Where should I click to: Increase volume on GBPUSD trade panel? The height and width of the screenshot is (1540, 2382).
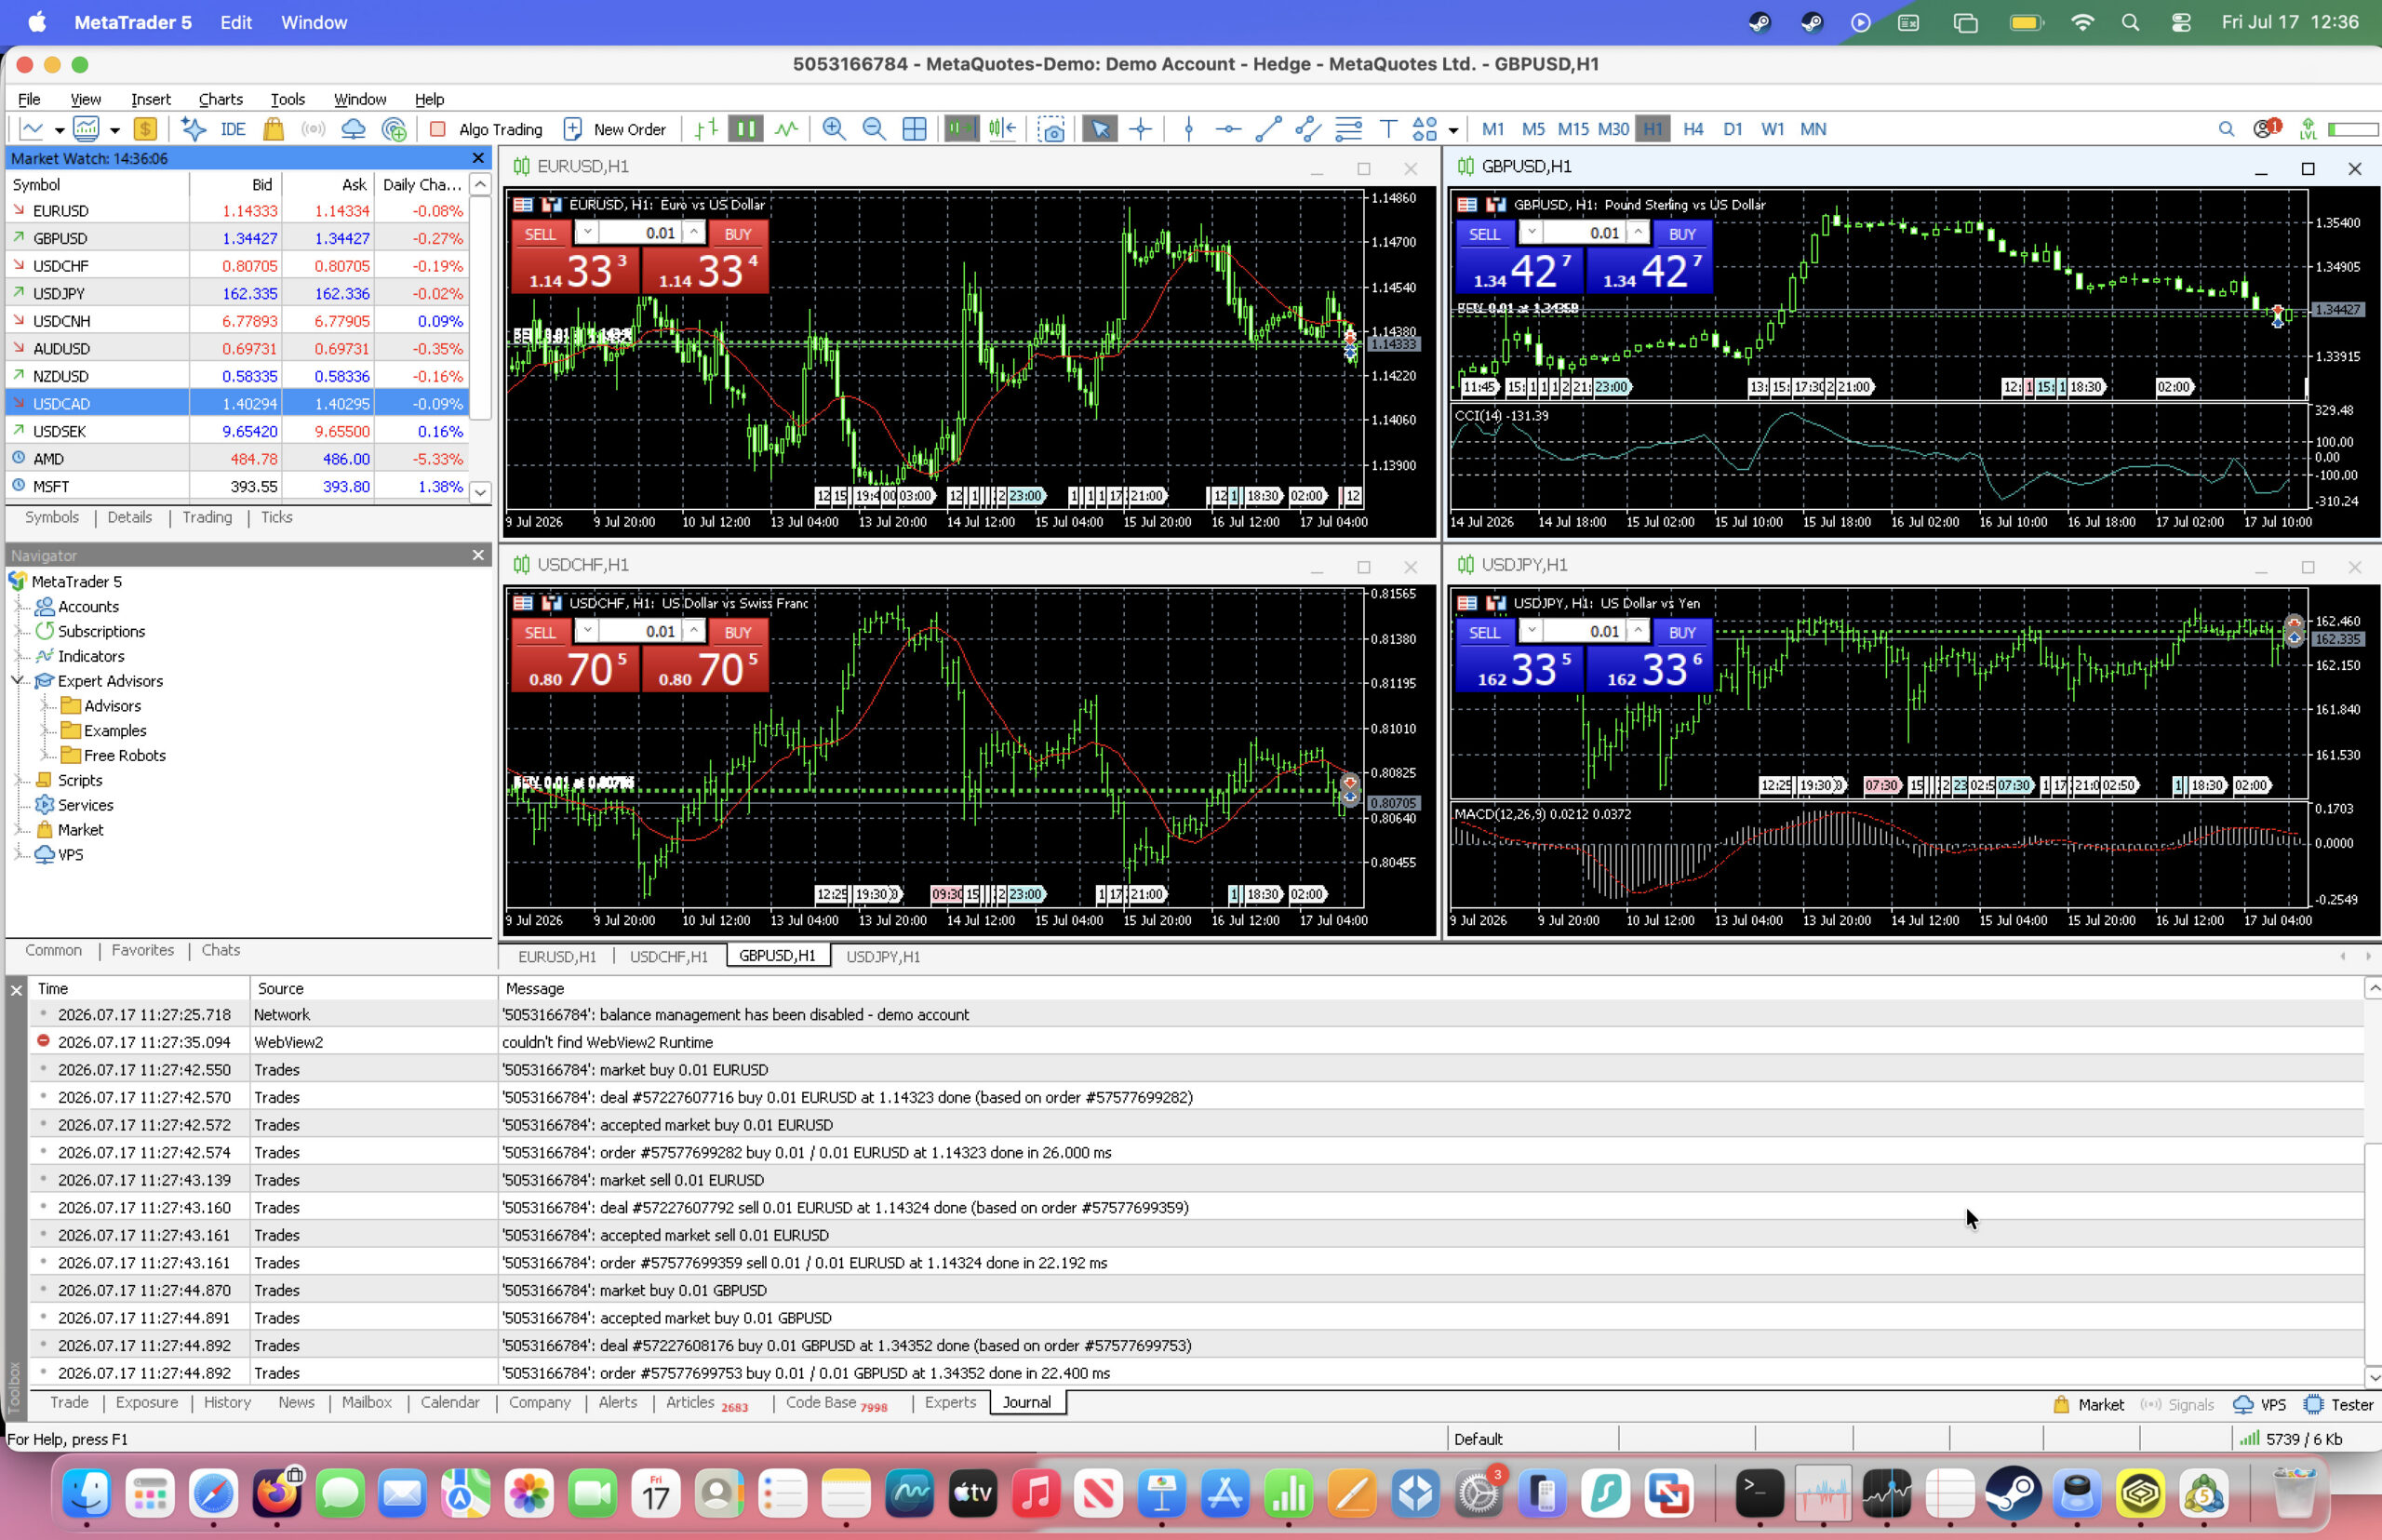point(1637,232)
